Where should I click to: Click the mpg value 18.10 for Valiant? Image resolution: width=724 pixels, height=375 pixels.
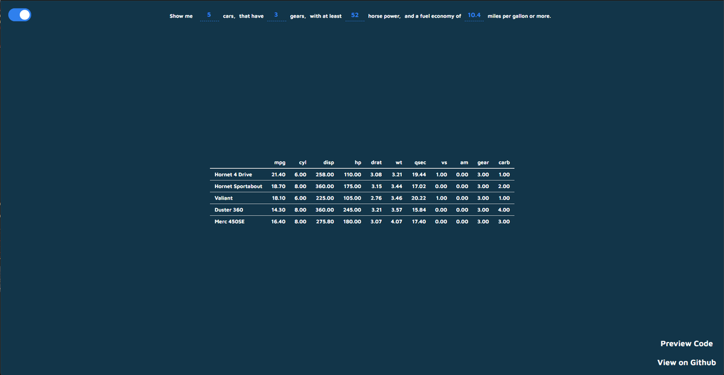279,198
